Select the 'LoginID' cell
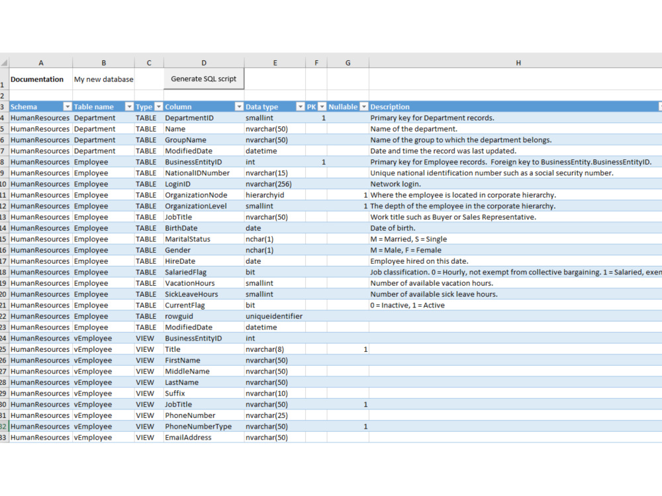Screen dimensions: 662x496 [204, 184]
